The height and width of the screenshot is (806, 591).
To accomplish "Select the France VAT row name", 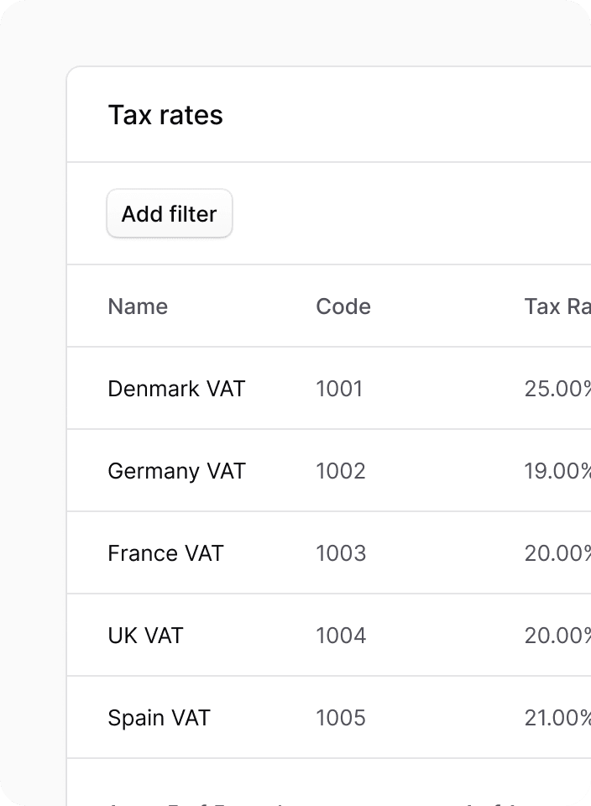I will coord(165,553).
